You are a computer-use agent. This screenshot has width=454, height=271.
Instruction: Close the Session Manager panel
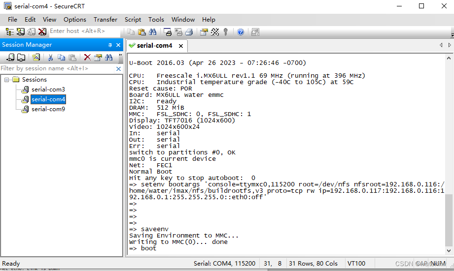click(118, 45)
